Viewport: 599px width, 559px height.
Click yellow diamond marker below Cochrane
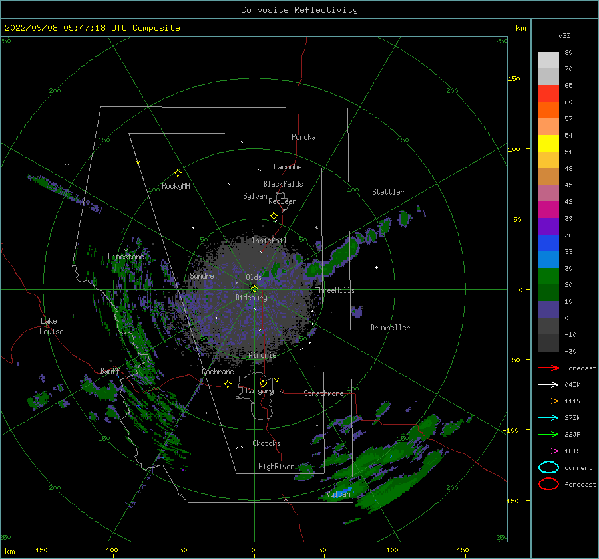coord(228,384)
